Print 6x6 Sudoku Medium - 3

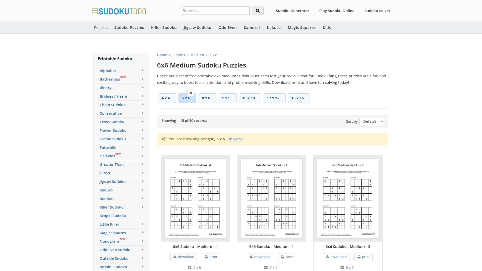tap(364, 257)
